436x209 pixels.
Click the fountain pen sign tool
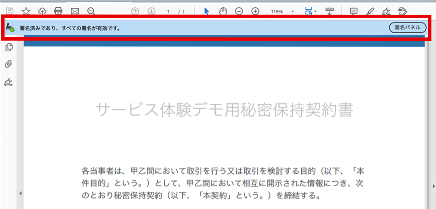386,11
